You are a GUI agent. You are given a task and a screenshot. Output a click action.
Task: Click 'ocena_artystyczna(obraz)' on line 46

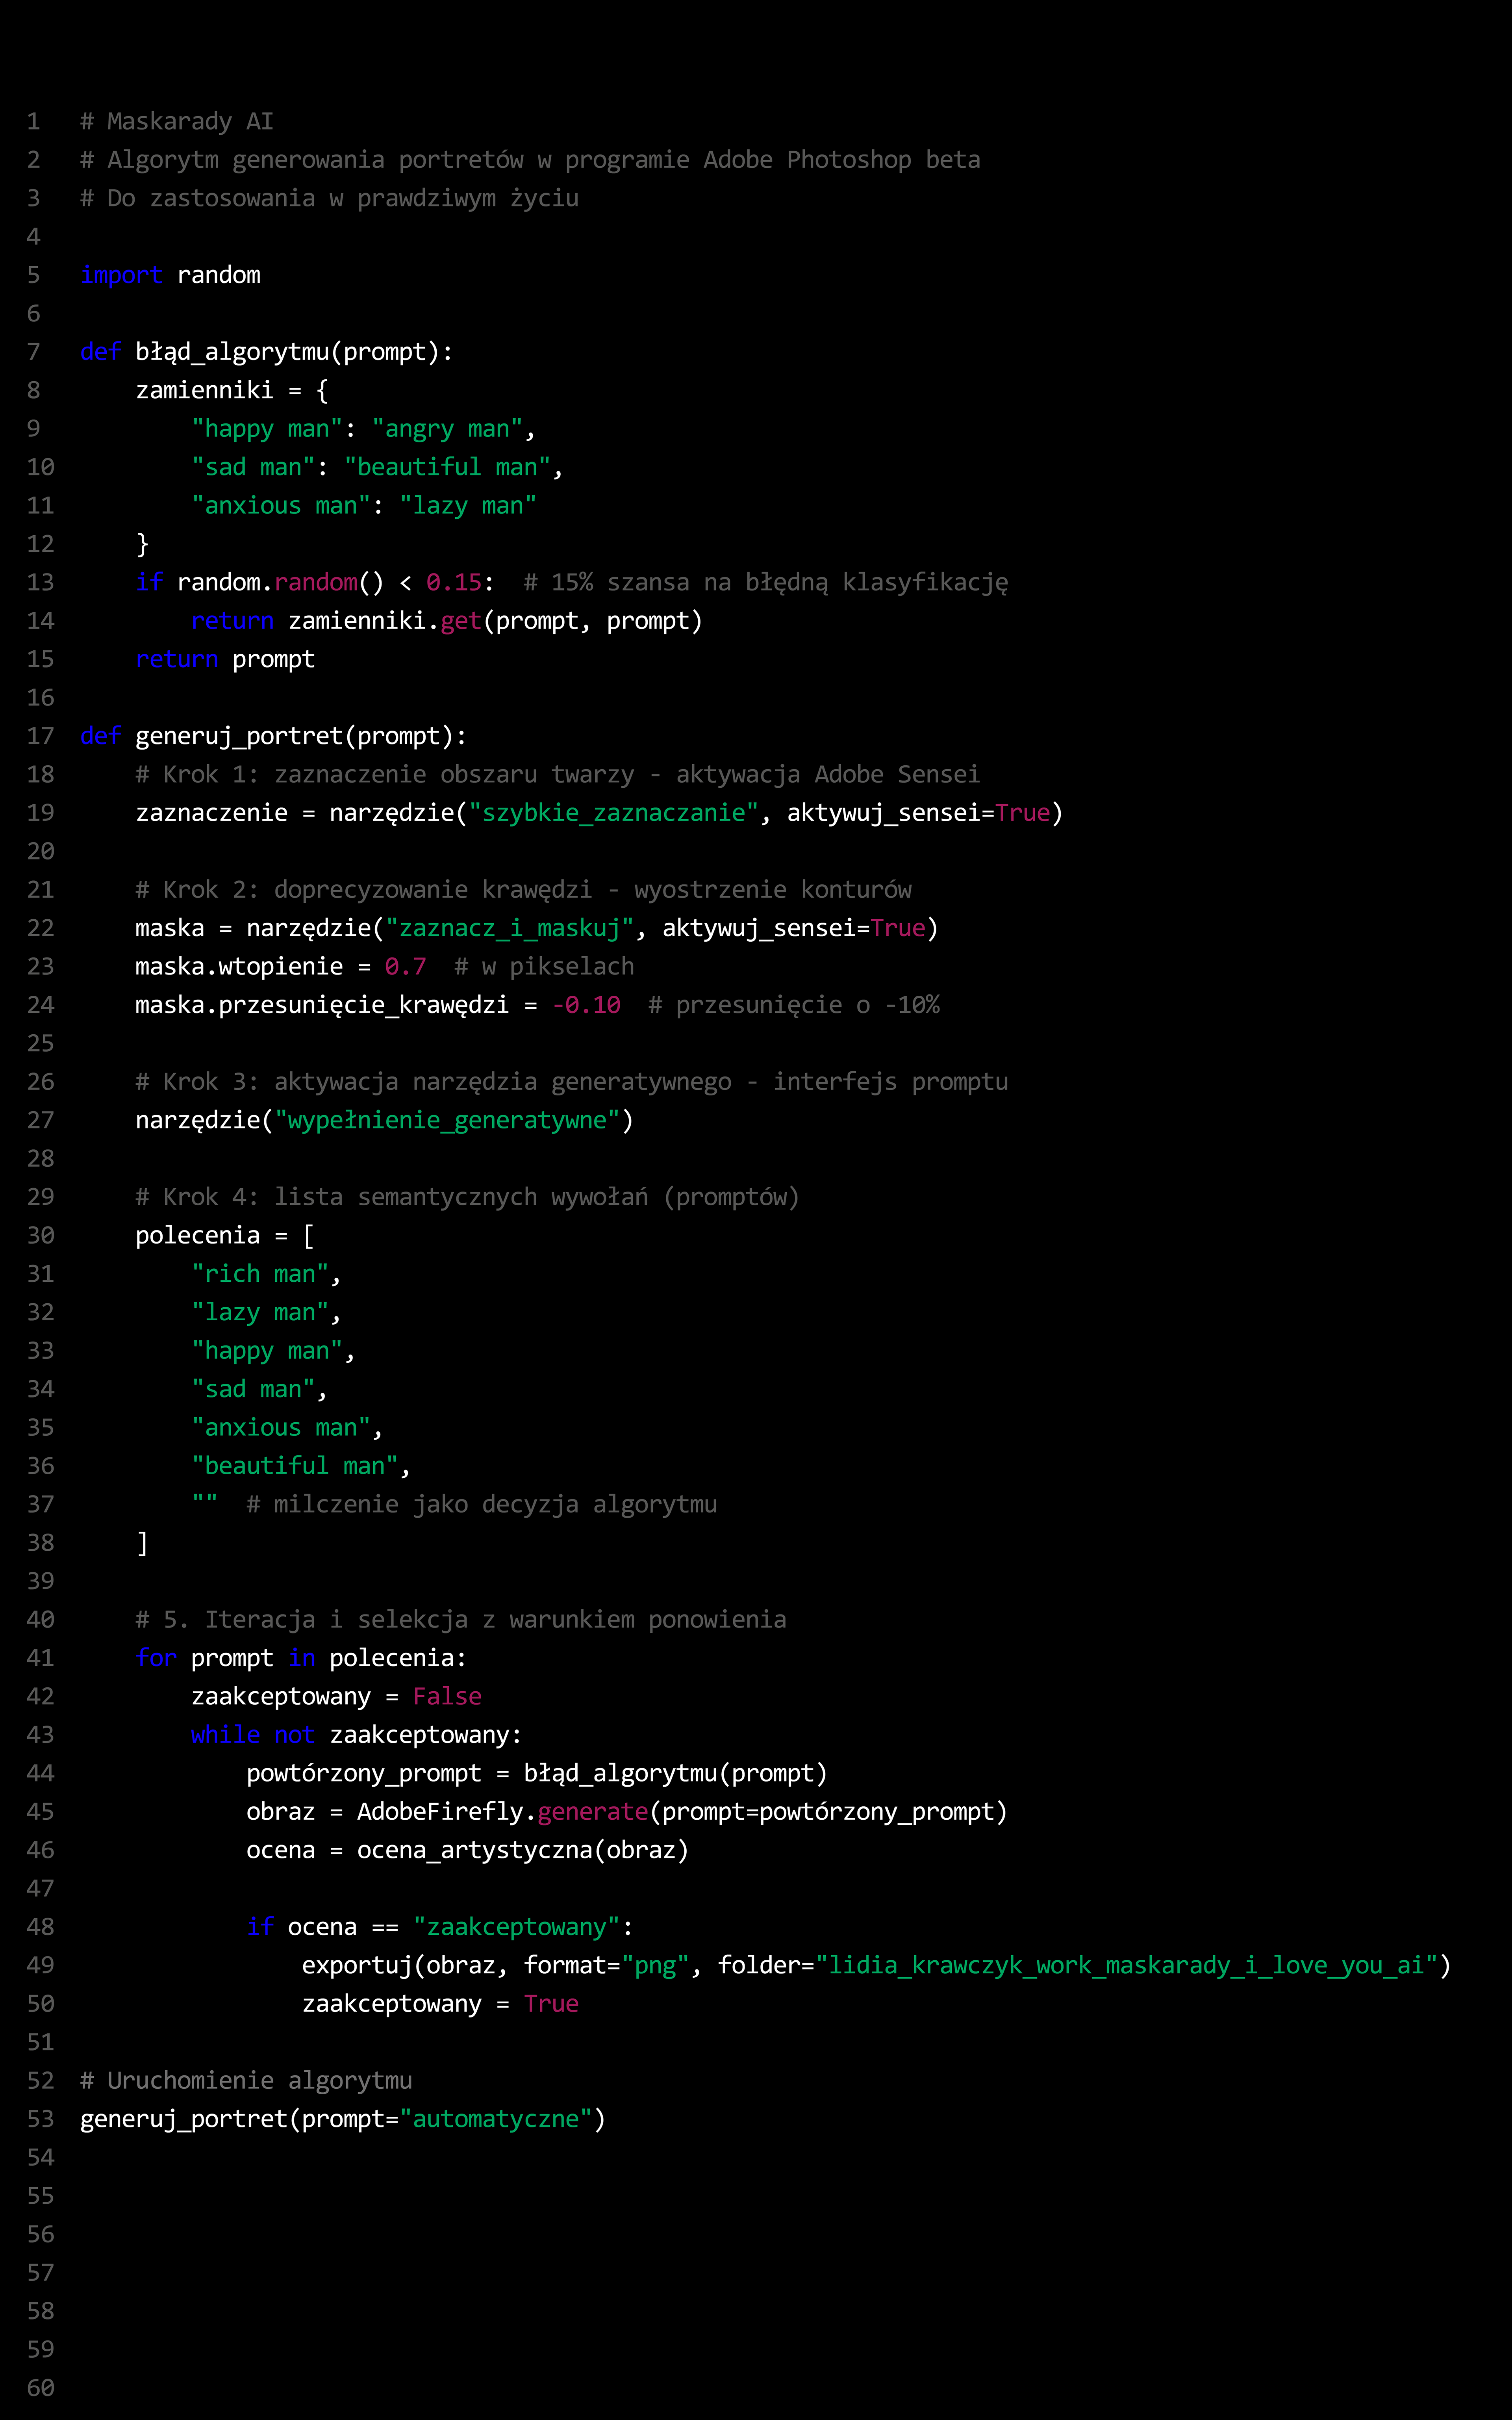(x=523, y=1850)
